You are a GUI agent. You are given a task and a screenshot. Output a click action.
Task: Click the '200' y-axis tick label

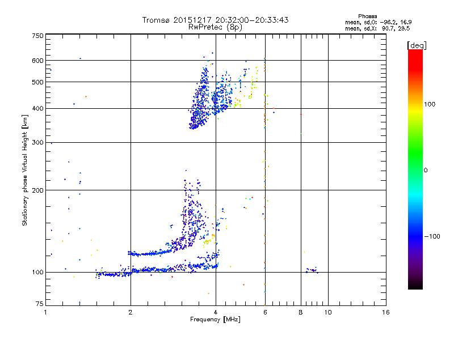click(x=37, y=190)
